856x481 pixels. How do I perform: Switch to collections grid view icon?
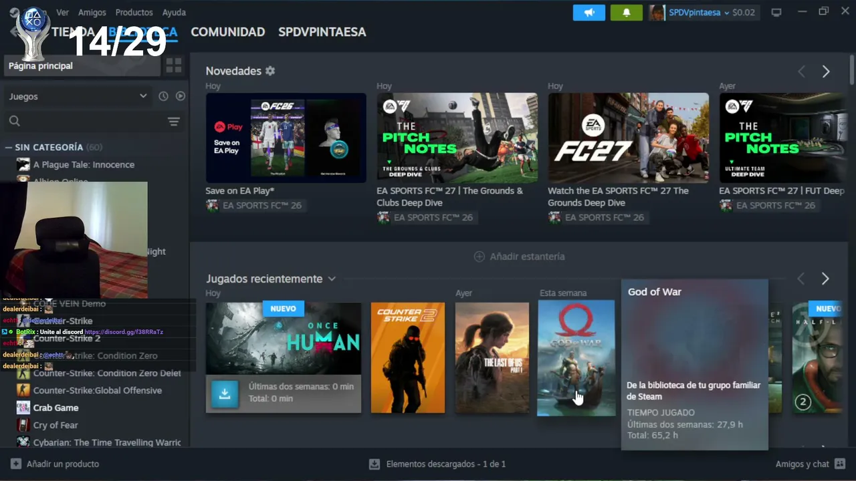tap(174, 65)
